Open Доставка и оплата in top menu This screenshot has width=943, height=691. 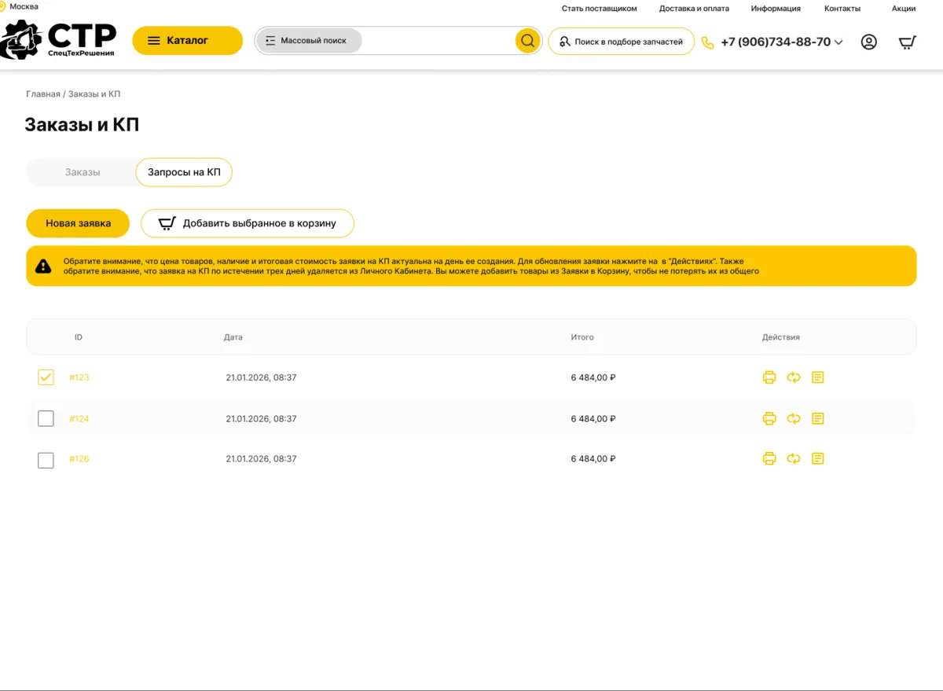point(694,9)
